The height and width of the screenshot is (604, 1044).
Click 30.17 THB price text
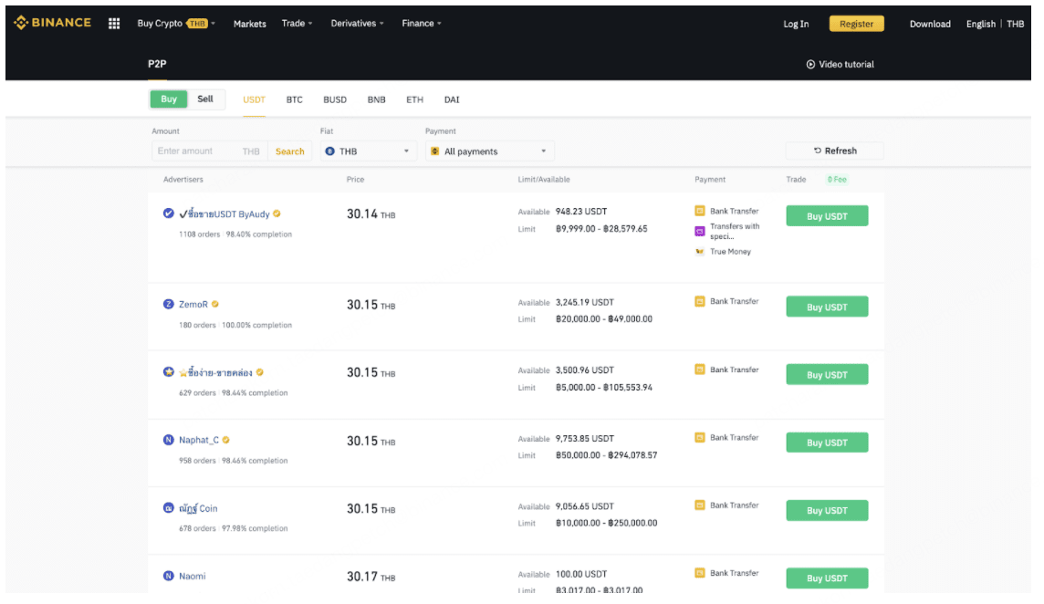(x=371, y=577)
